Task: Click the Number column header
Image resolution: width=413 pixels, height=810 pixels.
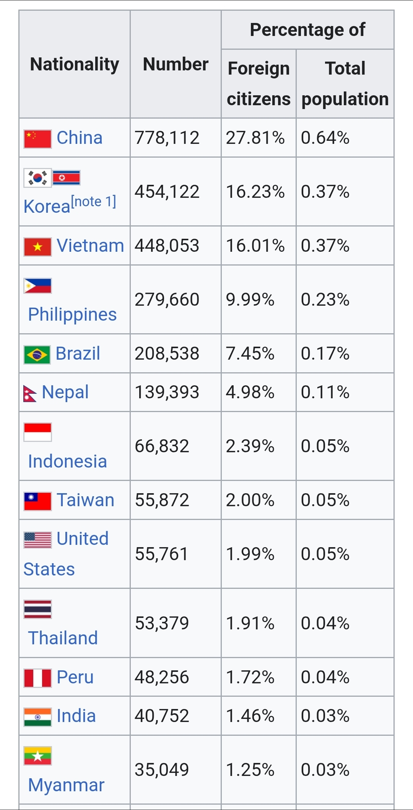Action: pos(176,64)
